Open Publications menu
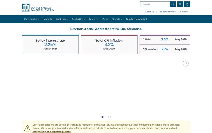 [x=78, y=19]
